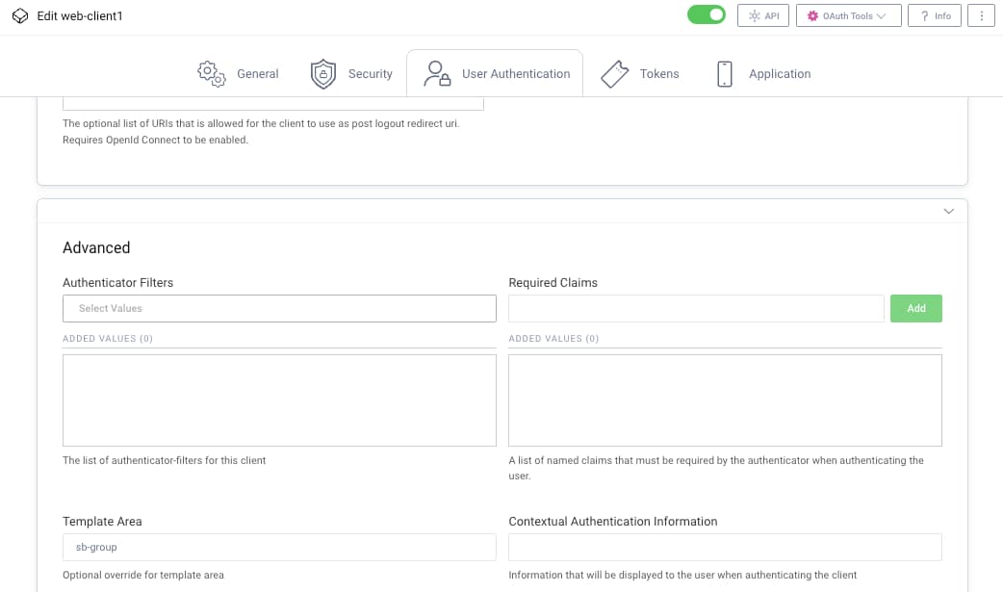Viewport: 1003px width, 592px height.
Task: Click the Template Area field showing sb-group
Action: click(278, 547)
